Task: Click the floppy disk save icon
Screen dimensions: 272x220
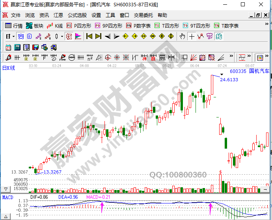Action: click(x=35, y=47)
